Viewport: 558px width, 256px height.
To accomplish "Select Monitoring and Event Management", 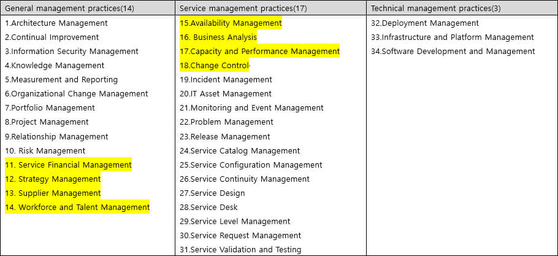I will (251, 108).
